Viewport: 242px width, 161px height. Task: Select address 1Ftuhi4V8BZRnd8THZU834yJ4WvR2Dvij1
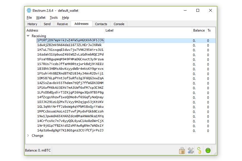[x=70, y=73]
